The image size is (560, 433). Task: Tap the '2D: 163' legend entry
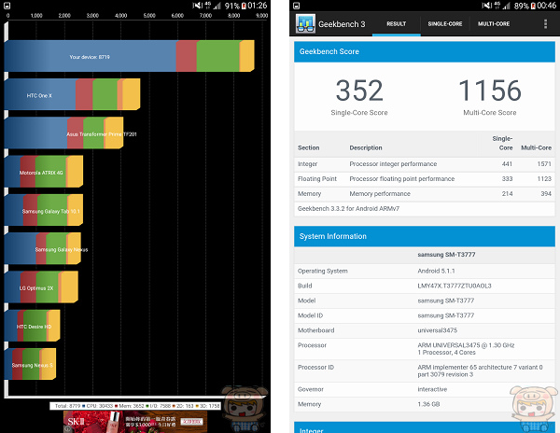tap(185, 406)
